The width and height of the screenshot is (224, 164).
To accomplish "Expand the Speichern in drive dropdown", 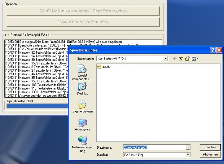I will click(165, 59).
